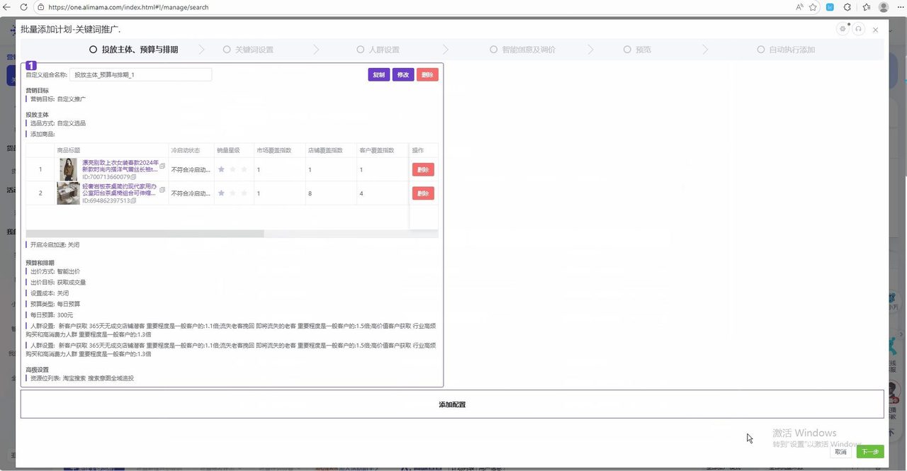Click 复制 button for configuration 1
Image resolution: width=907 pixels, height=471 pixels.
379,74
